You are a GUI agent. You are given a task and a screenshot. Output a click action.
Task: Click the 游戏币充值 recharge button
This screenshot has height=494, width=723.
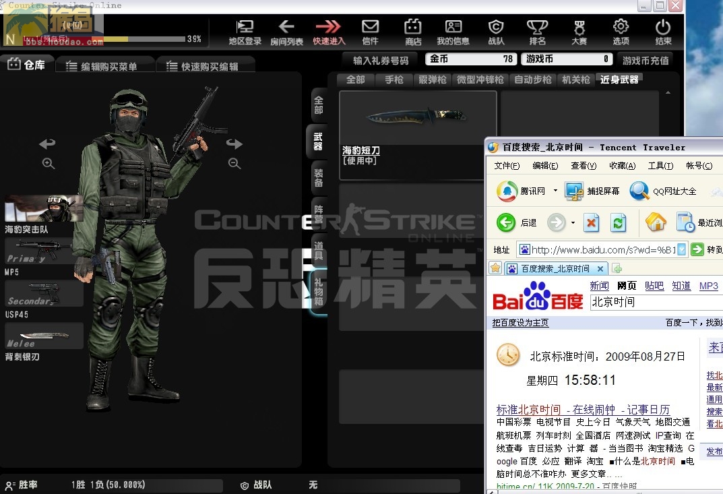point(645,61)
